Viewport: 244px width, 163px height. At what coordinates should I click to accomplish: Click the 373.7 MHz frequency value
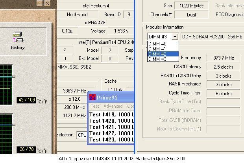pyautogui.click(x=224, y=58)
